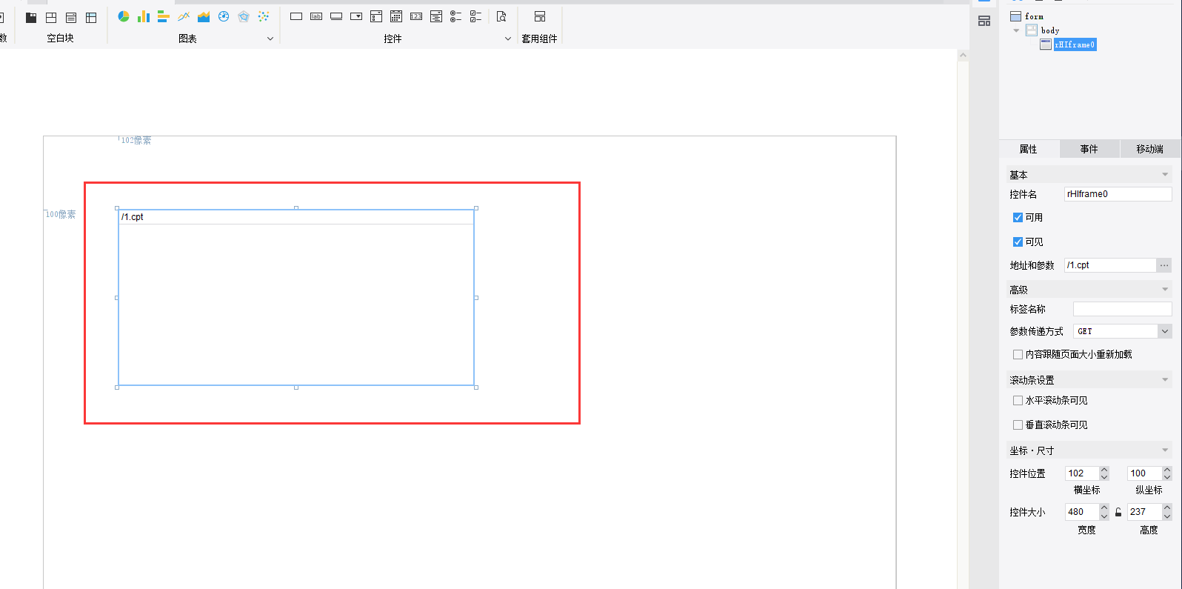
Task: Decrease the 纵坐标 value with down arrow
Action: point(1167,477)
